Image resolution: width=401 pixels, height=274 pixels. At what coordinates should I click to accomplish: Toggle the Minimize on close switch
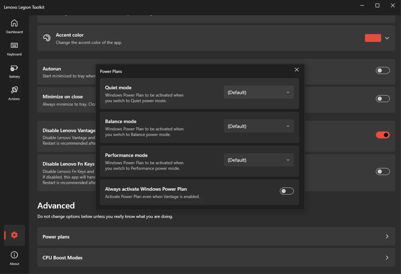(x=382, y=99)
